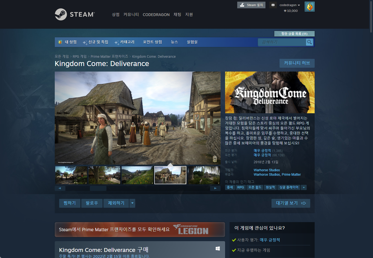Screen dimensions: 373x258
Task: Click the RPG tag
Action: click(241, 187)
